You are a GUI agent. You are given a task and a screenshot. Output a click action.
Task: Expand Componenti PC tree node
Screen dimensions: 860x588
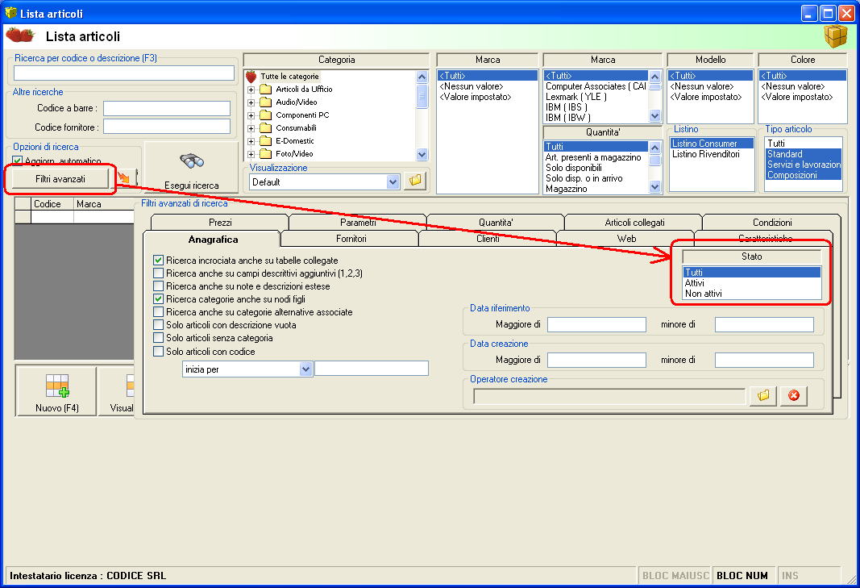tap(251, 115)
